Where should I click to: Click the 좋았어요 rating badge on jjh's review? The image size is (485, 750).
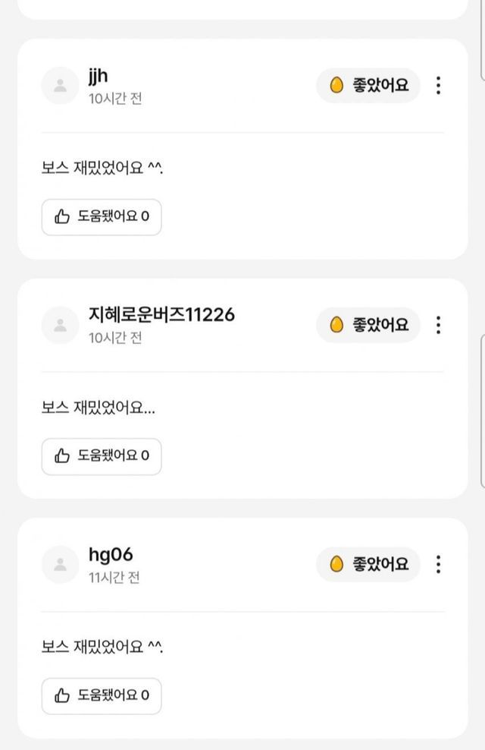(x=368, y=86)
